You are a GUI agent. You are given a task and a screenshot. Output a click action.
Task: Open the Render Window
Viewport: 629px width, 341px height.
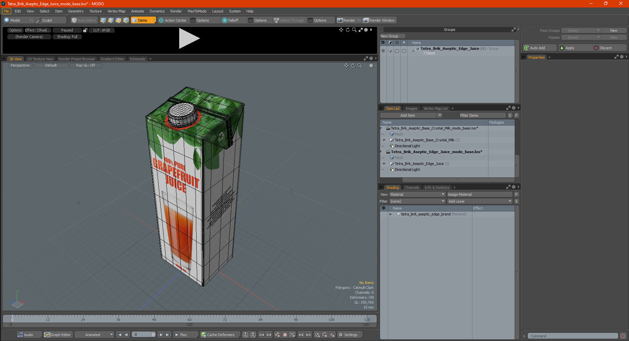(x=379, y=20)
